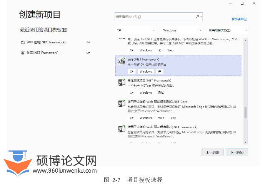
Task: Click 用于创建 C# 类库(.dll)的项目 description
Action: pos(147,64)
